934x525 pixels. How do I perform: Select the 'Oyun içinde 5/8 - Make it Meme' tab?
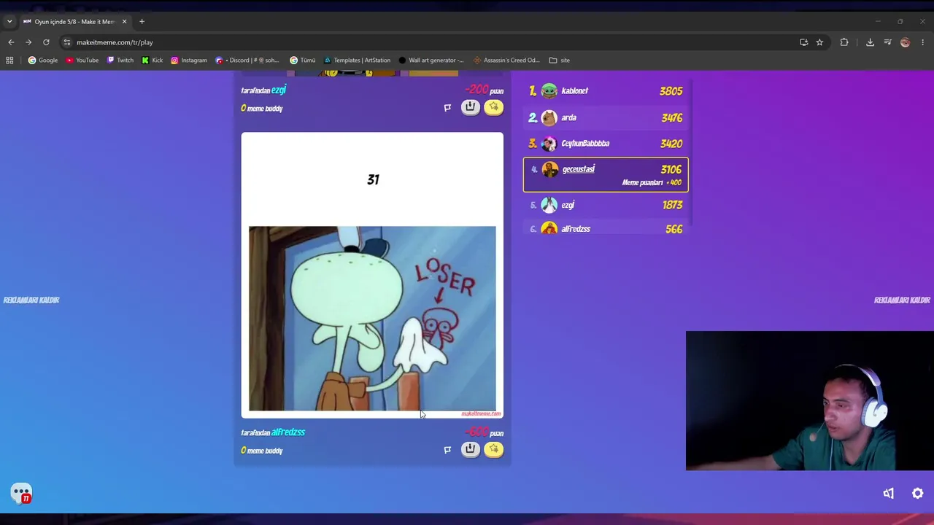tap(75, 22)
